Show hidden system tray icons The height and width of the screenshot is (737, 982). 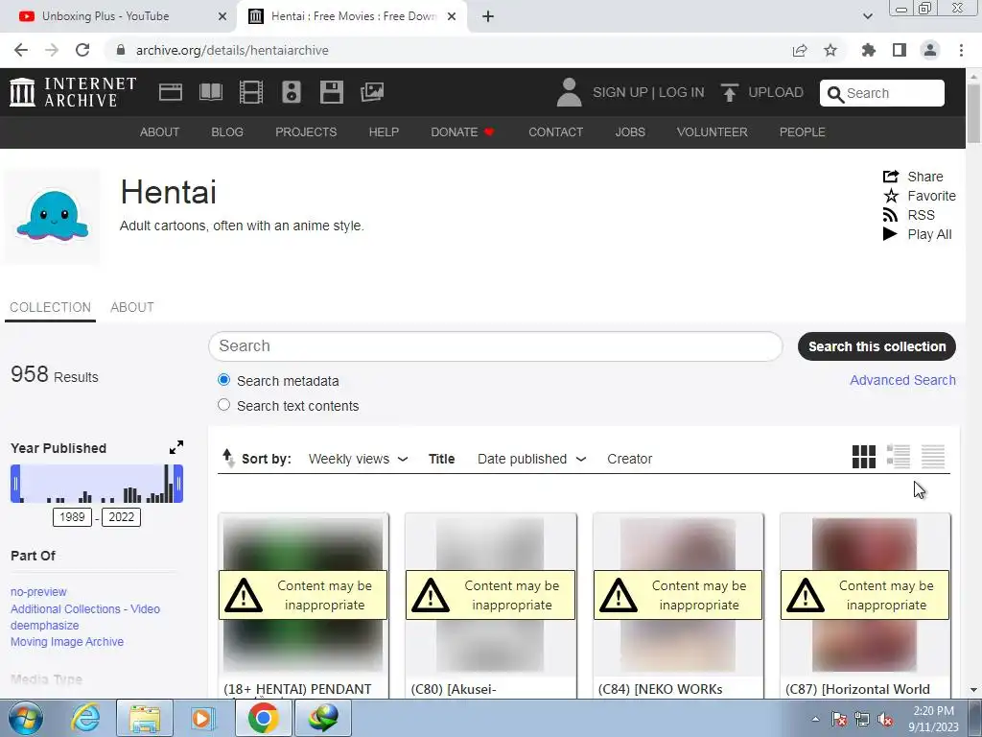(815, 719)
